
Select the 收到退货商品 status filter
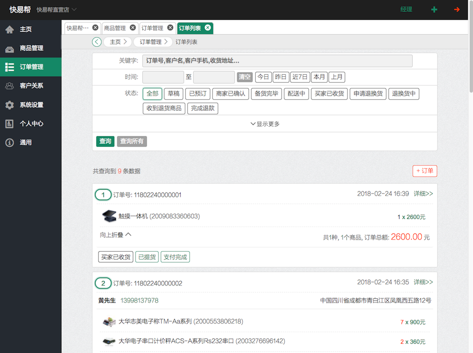coord(164,108)
